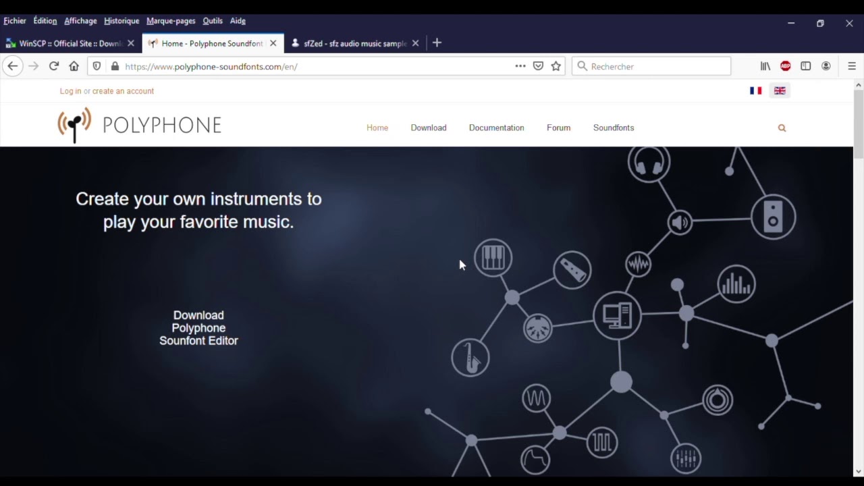Save page to Pocket icon
This screenshot has width=864, height=486.
tap(538, 66)
